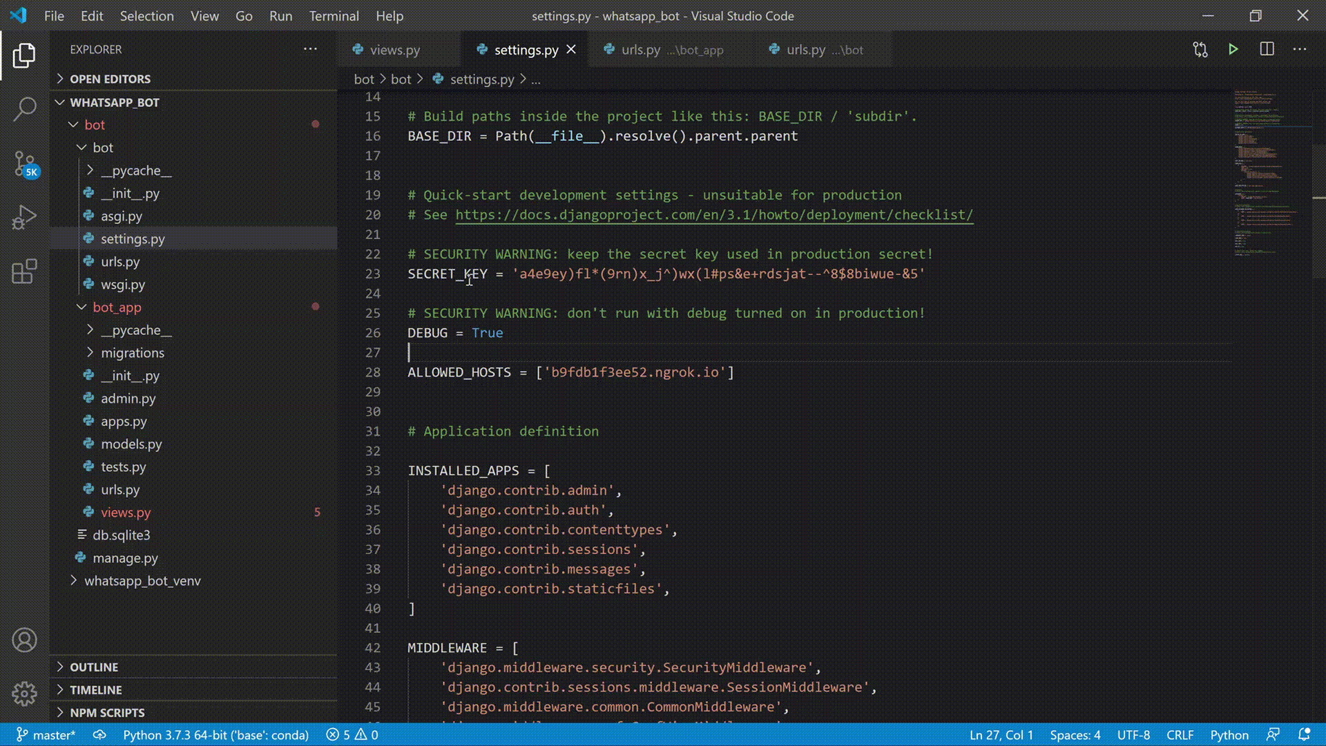Open the Edit menu

tap(92, 16)
